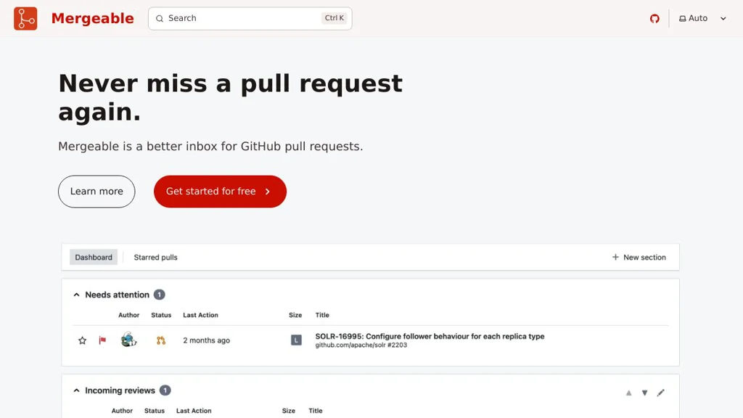Viewport: 743px width, 418px height.
Task: Open the SOLR-16995 pull request title
Action: point(430,337)
